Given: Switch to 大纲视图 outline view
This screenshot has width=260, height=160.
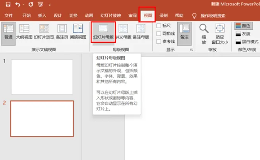Looking at the screenshot, I should point(24,32).
